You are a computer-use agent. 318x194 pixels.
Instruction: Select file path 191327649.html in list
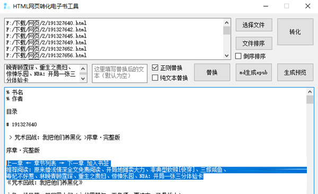pyautogui.click(x=46, y=42)
